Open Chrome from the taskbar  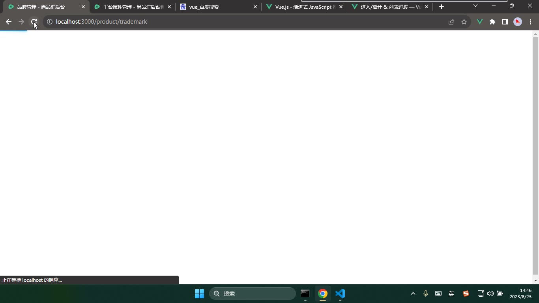pos(323,294)
